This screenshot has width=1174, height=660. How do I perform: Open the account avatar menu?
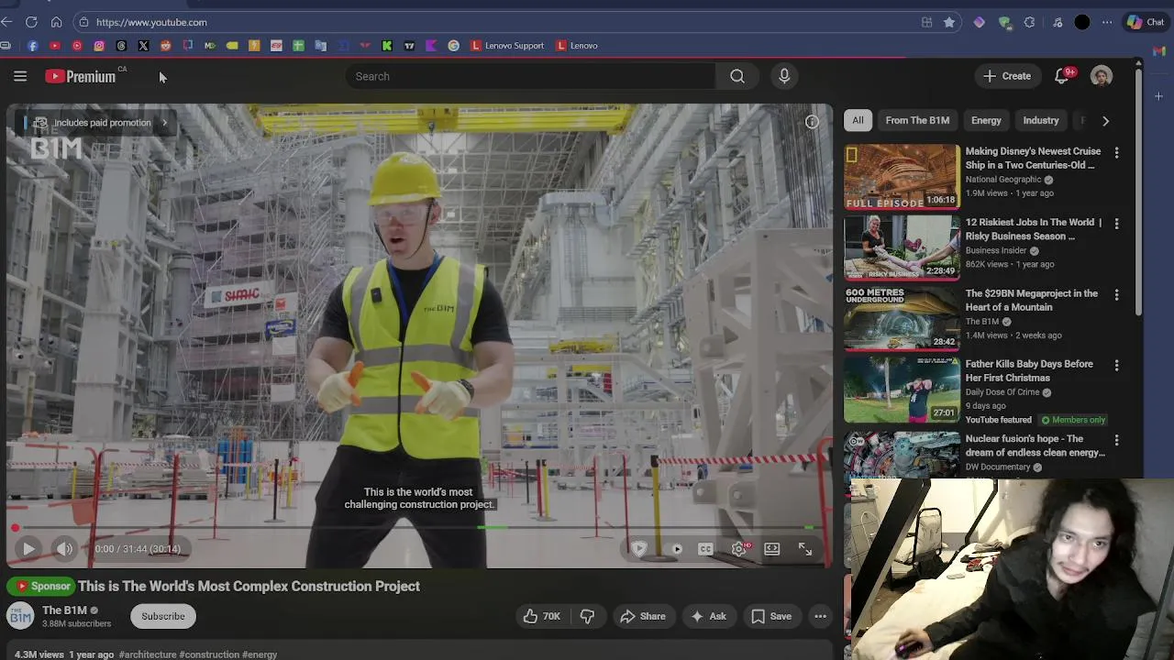1102,76
